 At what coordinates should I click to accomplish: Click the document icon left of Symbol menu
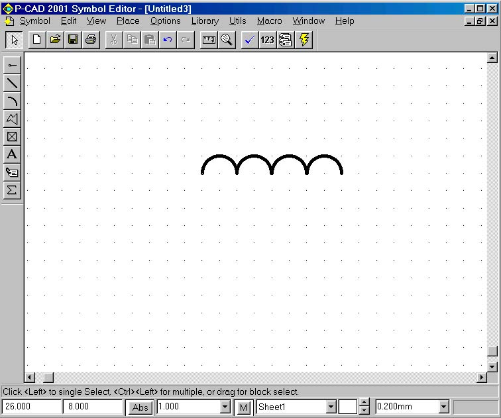(x=9, y=21)
